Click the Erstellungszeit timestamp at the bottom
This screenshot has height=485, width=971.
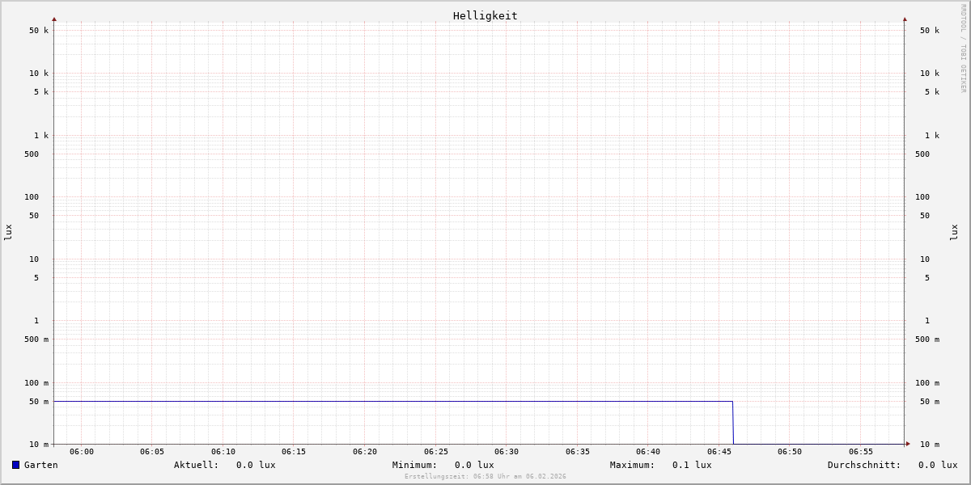485,477
